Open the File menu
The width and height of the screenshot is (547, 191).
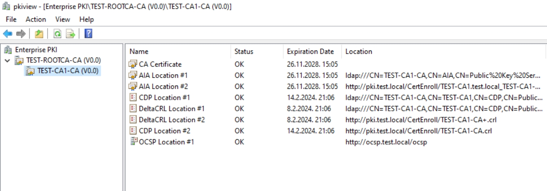11,19
